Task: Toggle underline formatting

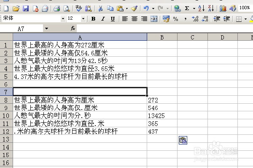Action: pos(113,19)
